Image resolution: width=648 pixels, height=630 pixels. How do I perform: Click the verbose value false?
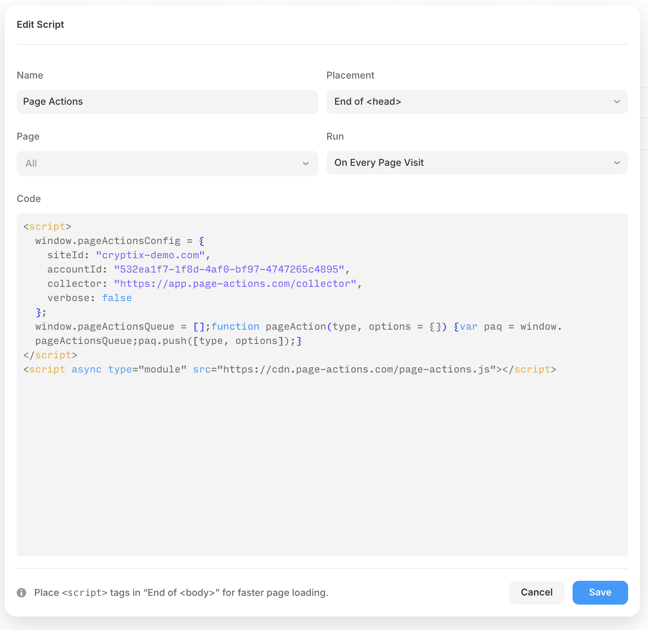click(x=117, y=298)
